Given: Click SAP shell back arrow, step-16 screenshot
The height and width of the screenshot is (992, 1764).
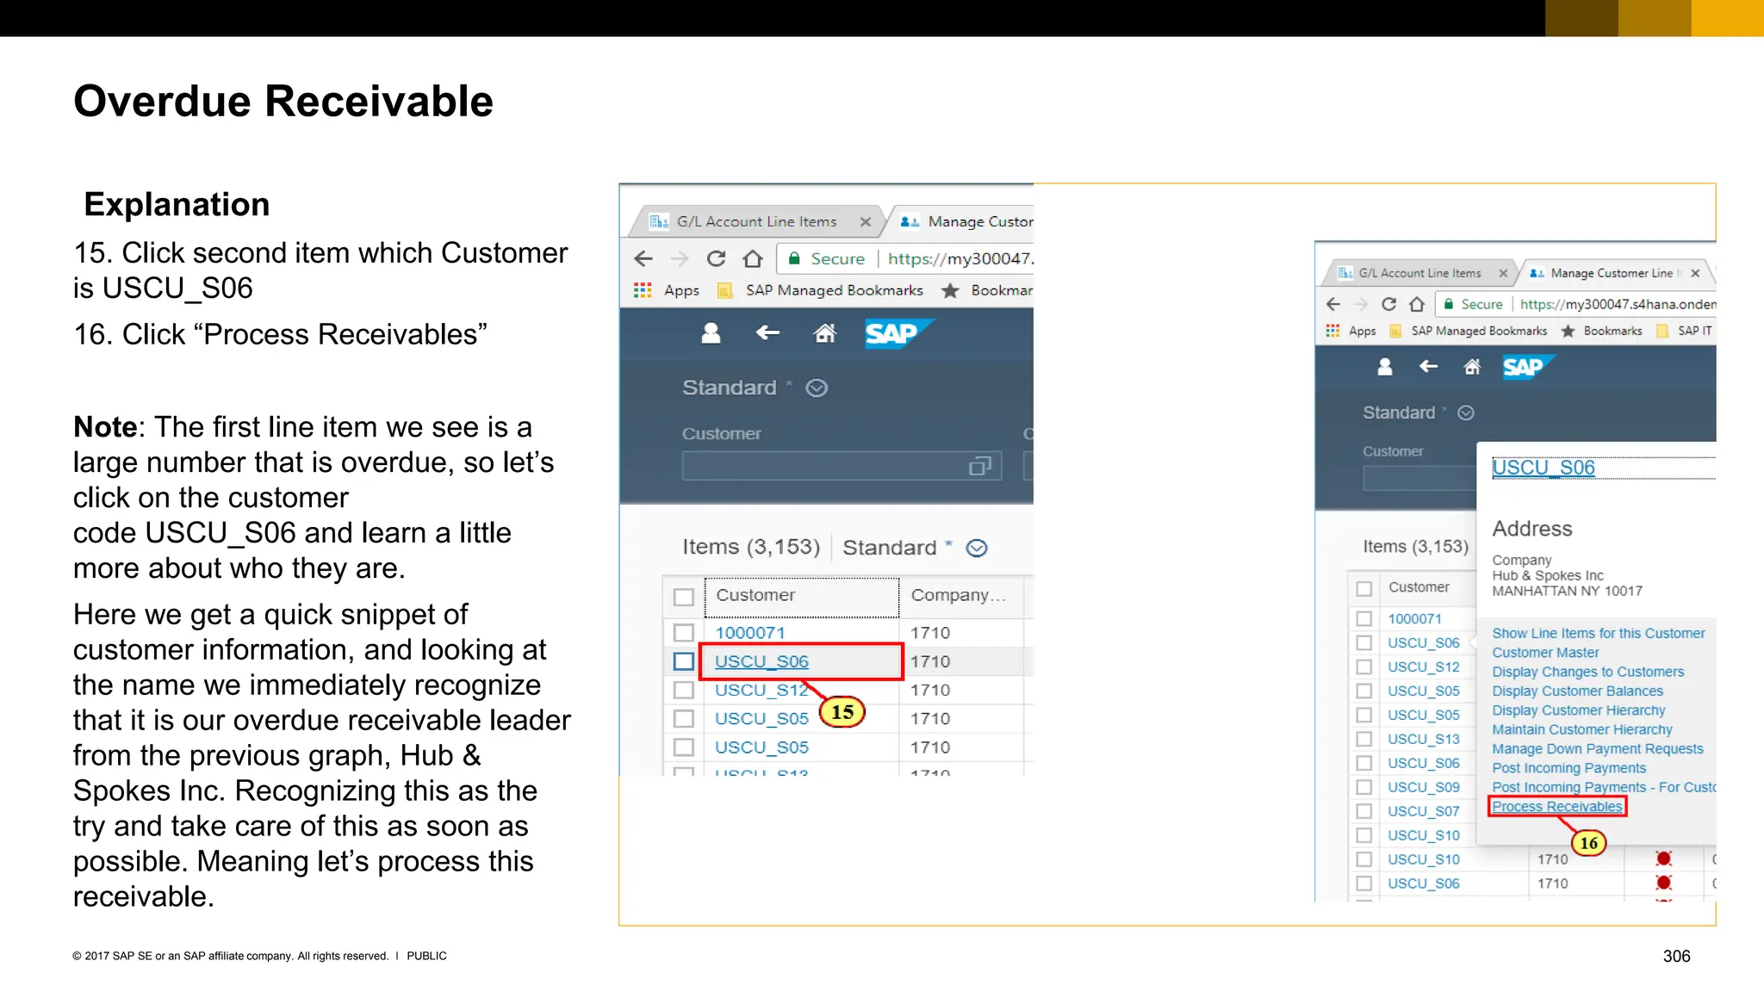Looking at the screenshot, I should coord(1428,367).
